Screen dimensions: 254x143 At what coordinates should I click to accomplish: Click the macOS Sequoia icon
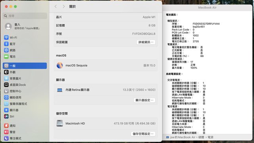[x=60, y=65]
